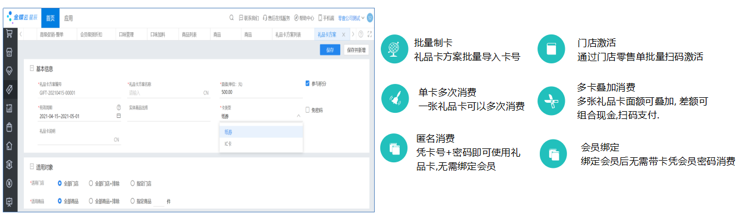The width and height of the screenshot is (741, 219).
Task: Toggle fullscreen with the expand icon
Action: [x=369, y=34]
